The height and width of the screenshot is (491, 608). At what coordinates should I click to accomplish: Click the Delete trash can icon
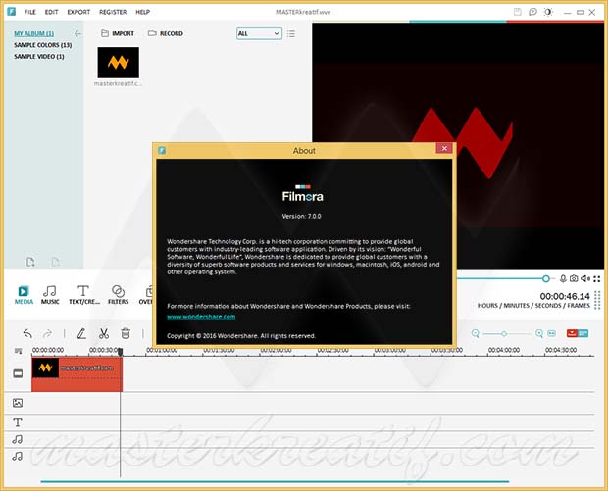pos(126,333)
